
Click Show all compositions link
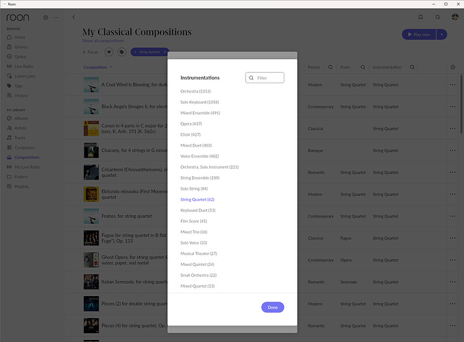(x=103, y=41)
